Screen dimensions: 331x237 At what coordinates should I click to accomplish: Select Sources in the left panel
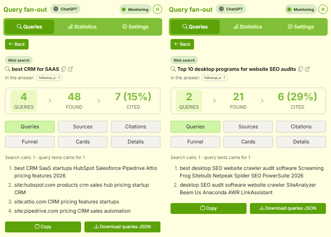tap(83, 127)
